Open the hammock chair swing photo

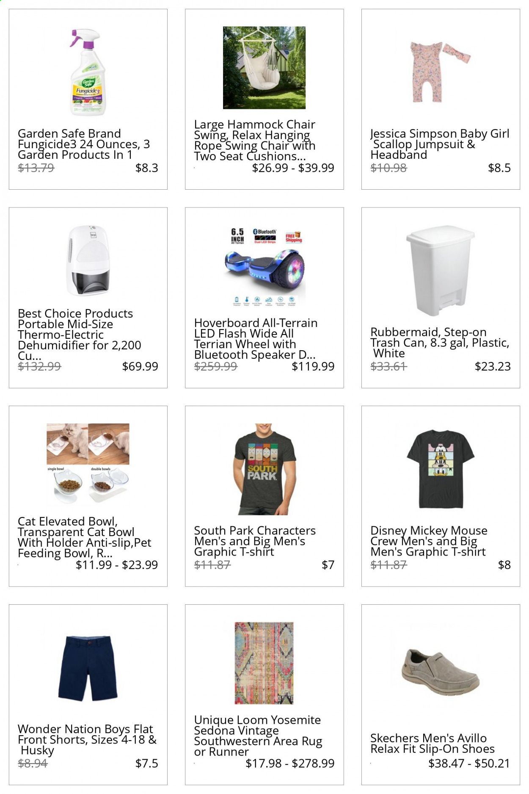click(x=264, y=68)
